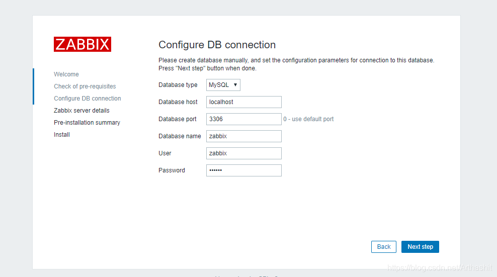Focus the Password input field
497x277 pixels.
(x=244, y=170)
